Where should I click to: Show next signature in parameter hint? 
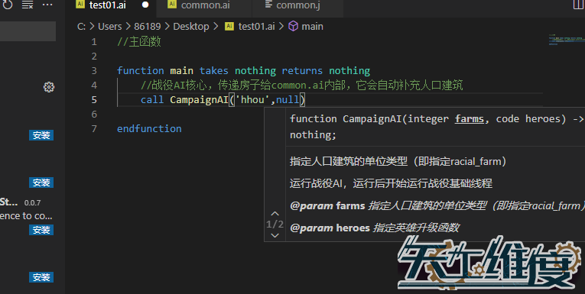click(x=275, y=235)
